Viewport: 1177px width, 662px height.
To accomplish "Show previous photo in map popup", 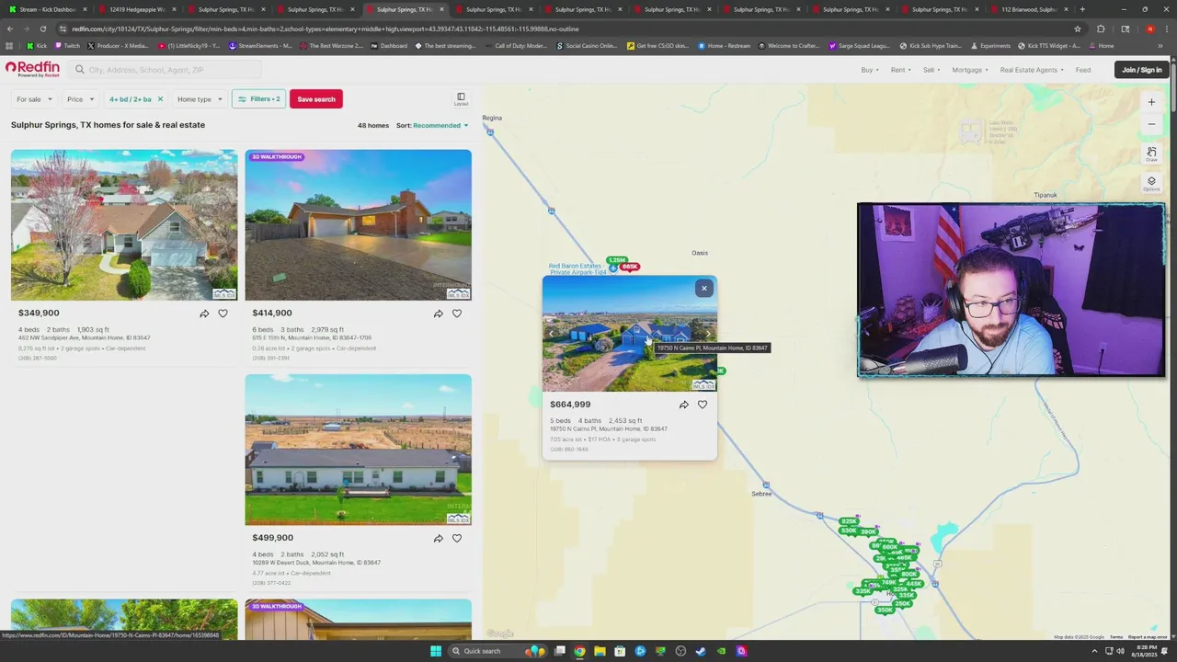I will (552, 334).
